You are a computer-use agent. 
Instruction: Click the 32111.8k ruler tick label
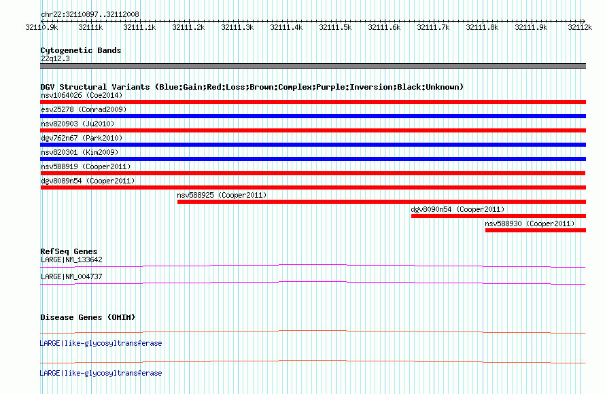[483, 27]
